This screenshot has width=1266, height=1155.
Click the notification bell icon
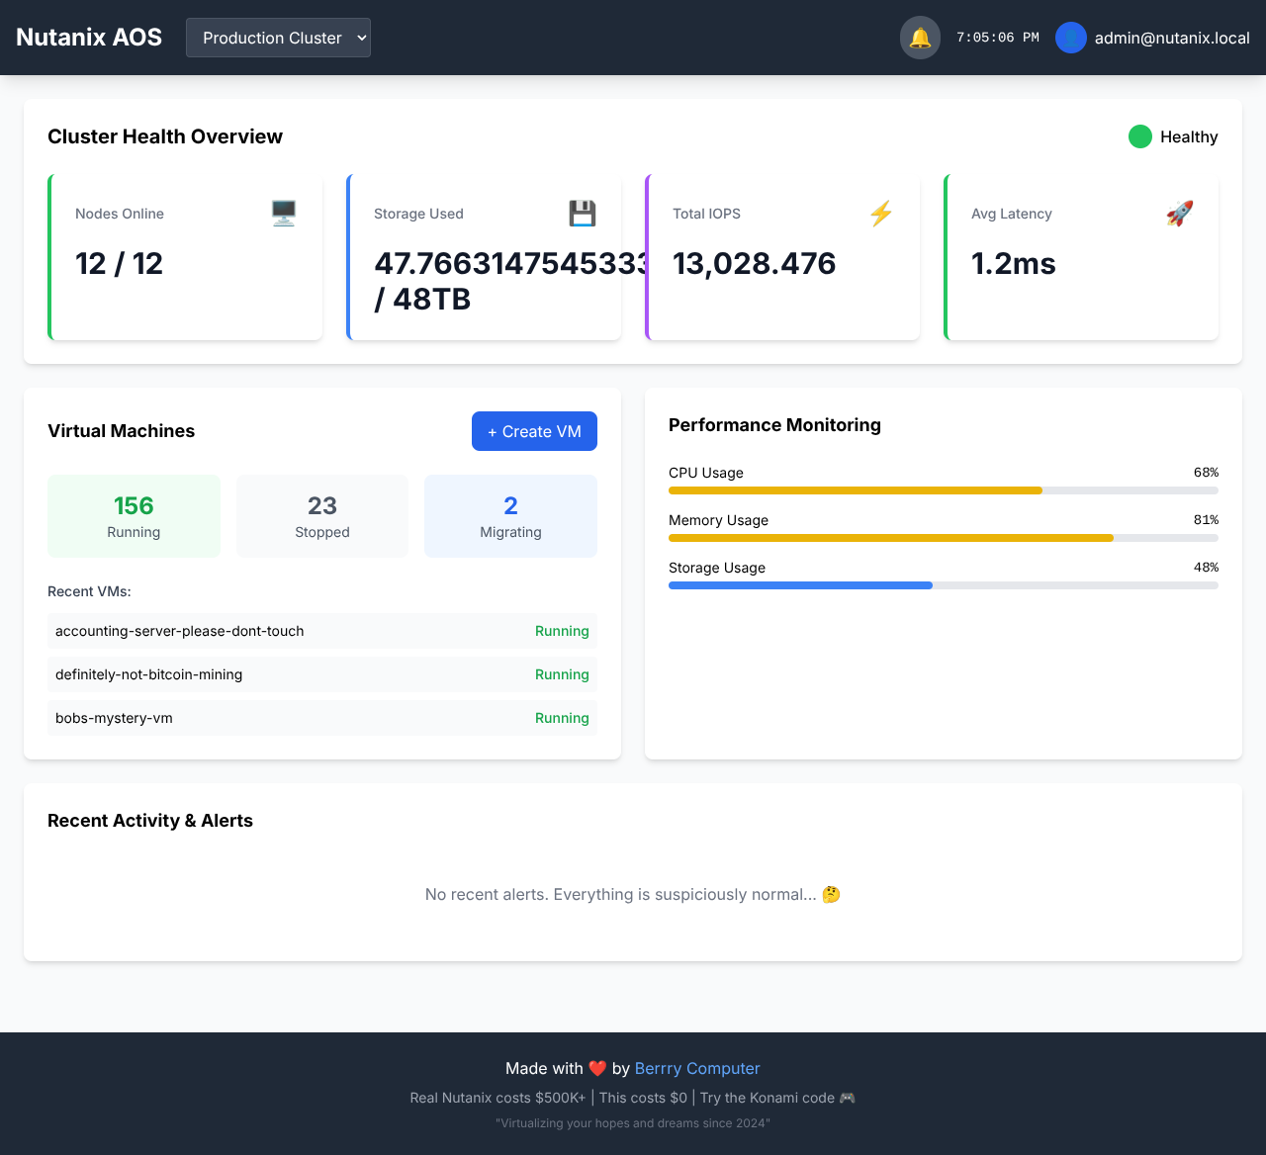[x=920, y=38]
